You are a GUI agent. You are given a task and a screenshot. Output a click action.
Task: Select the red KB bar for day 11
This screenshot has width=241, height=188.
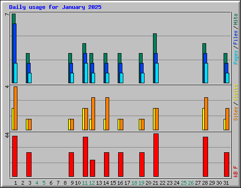point(85,157)
